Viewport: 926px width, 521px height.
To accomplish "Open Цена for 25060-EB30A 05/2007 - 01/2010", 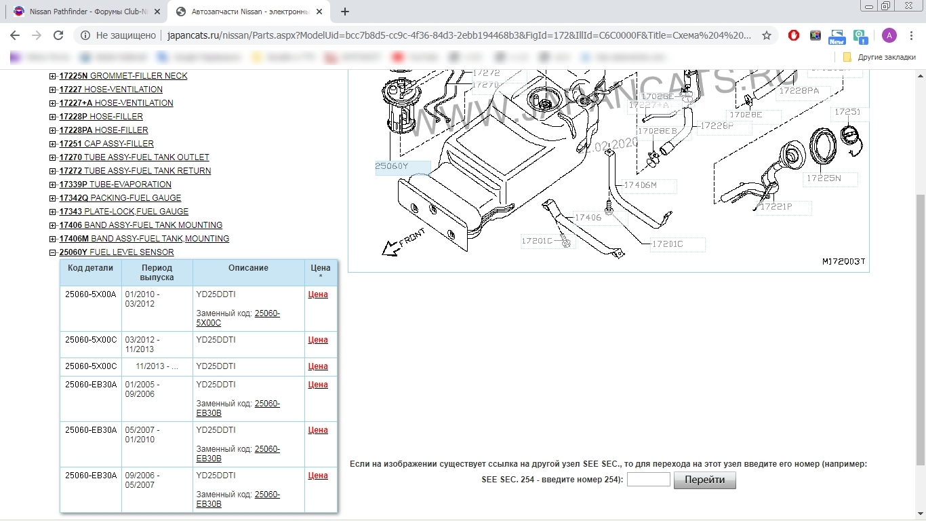I will (318, 430).
